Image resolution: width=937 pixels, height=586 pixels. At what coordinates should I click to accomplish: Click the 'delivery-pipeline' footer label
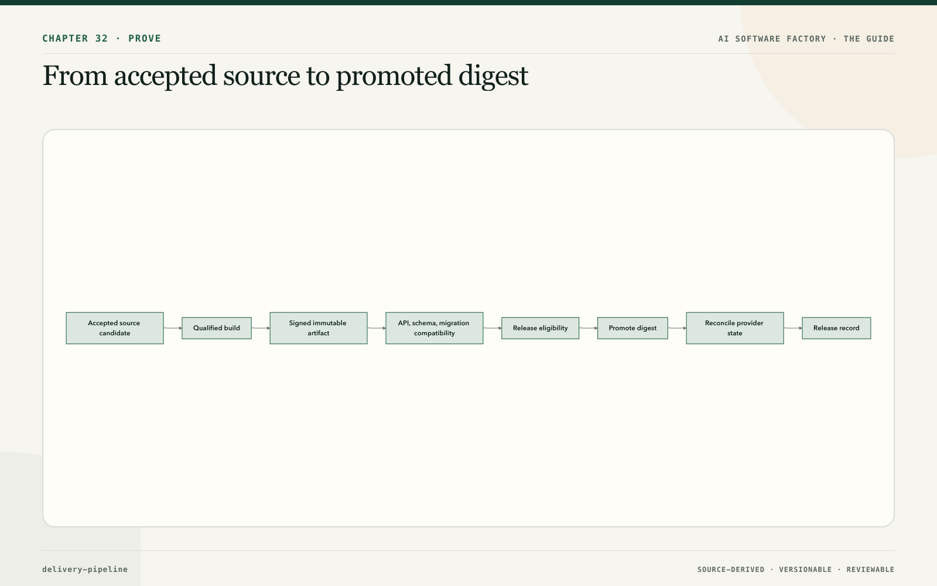click(x=85, y=569)
